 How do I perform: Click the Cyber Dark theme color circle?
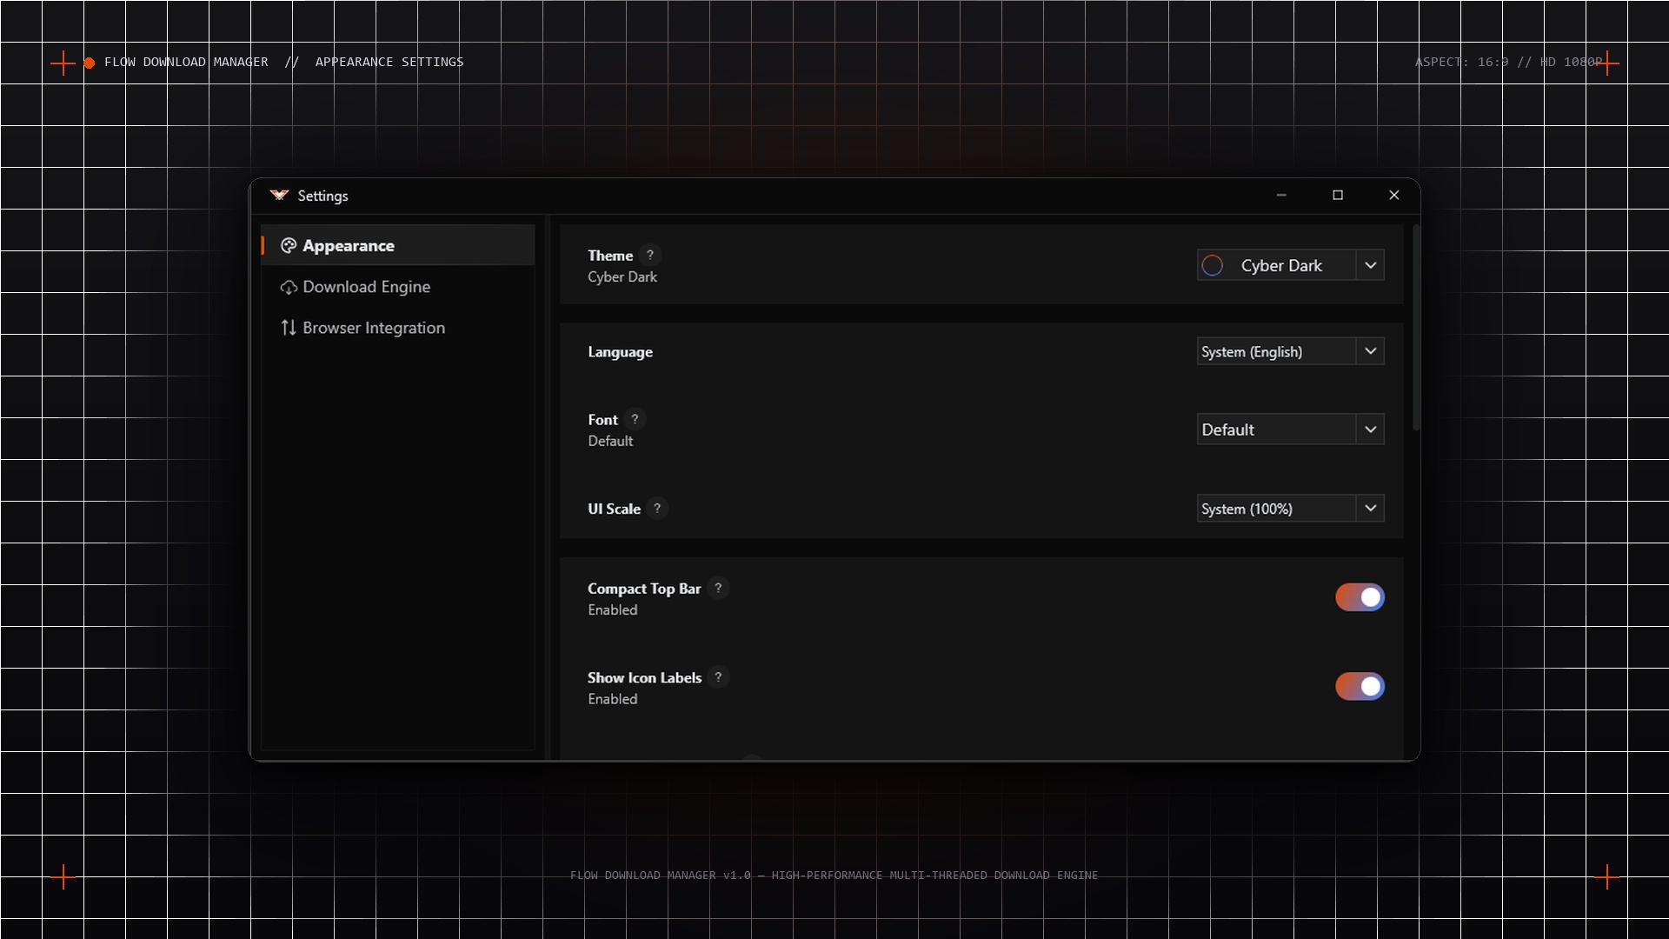[1213, 265]
